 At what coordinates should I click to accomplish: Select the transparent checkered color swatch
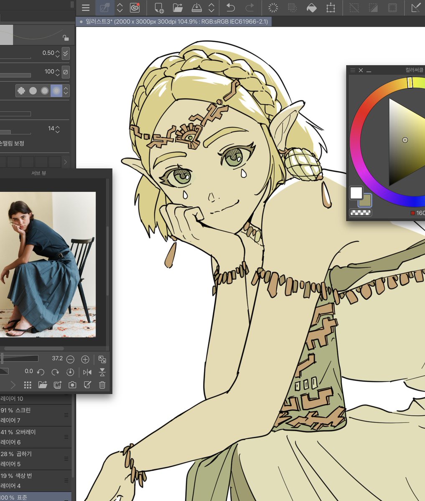point(360,213)
